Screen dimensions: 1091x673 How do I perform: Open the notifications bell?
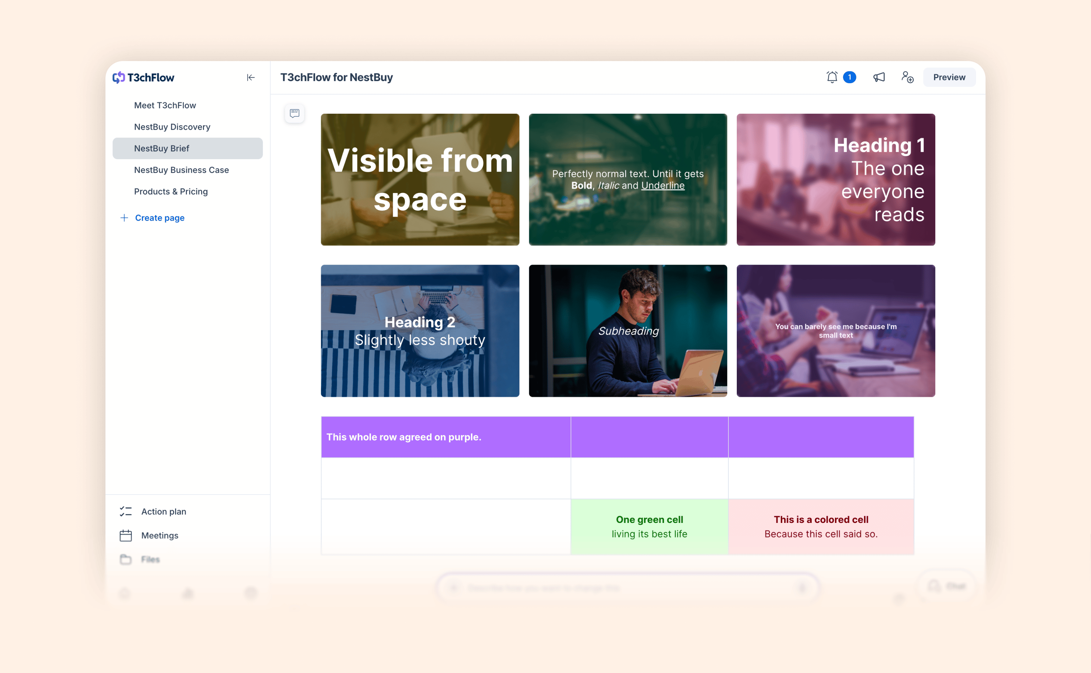tap(832, 77)
